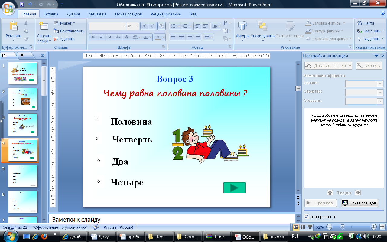387x242 pixels.
Task: Toggle Italic К formatting
Action: click(x=101, y=37)
